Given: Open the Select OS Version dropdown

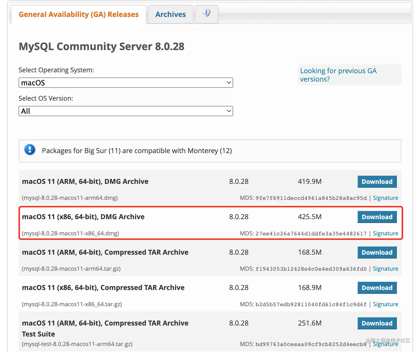Looking at the screenshot, I should point(126,111).
